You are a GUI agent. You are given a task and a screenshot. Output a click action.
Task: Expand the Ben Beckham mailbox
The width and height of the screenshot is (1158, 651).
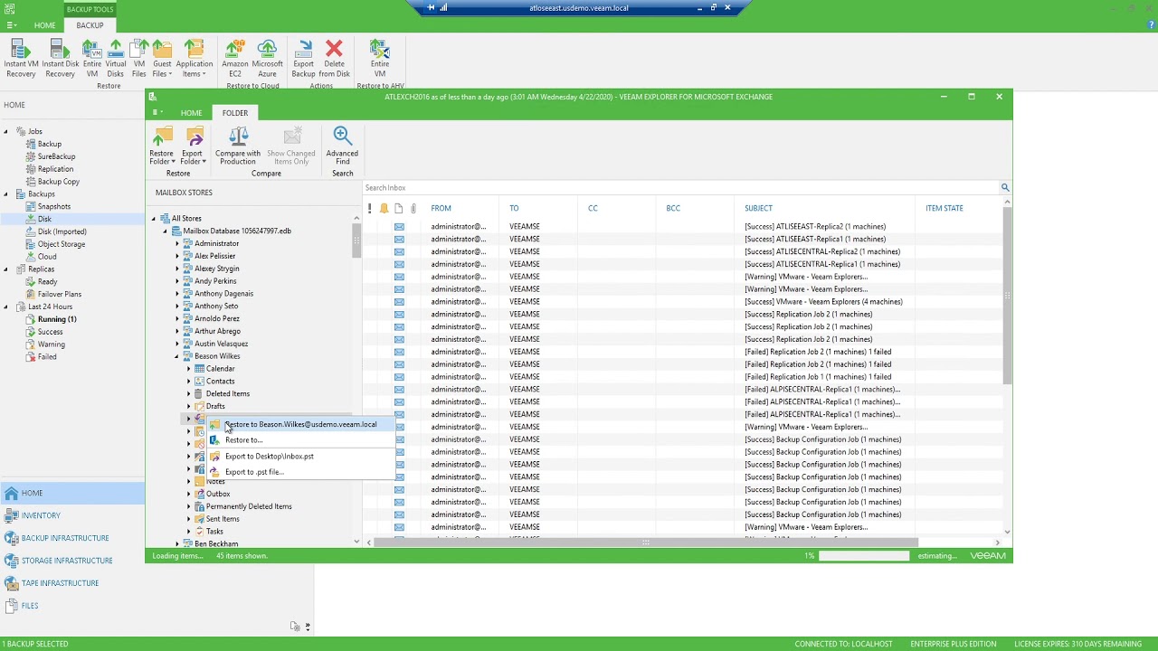coord(177,543)
